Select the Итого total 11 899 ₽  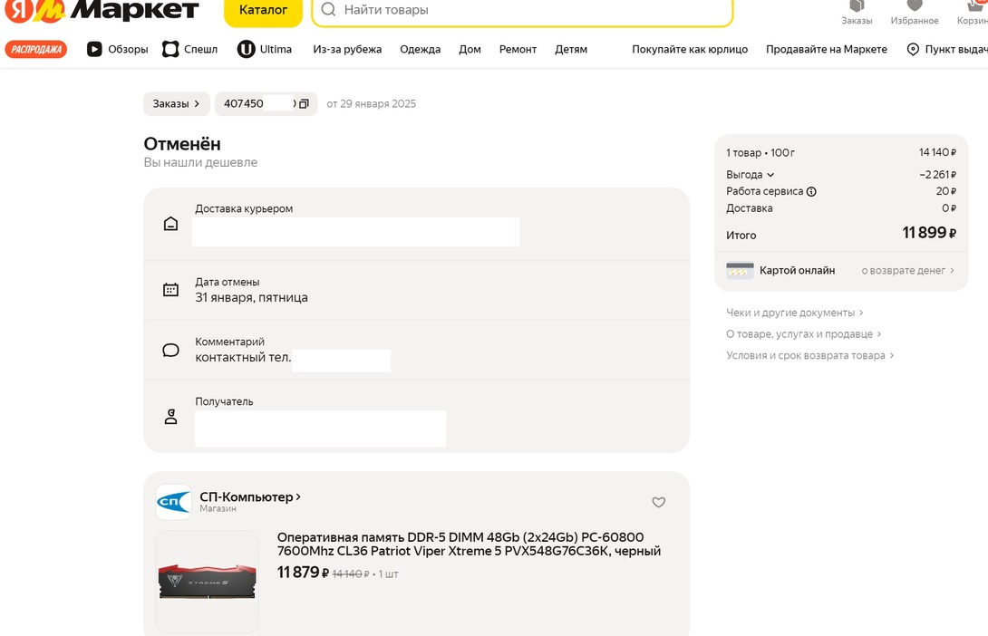[929, 233]
